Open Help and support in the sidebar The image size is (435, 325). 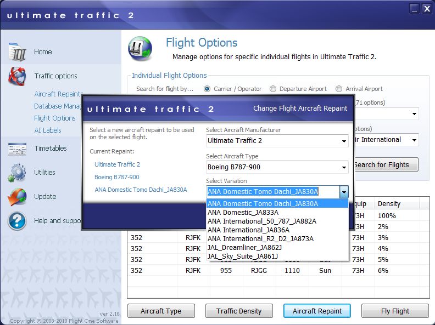tap(58, 221)
